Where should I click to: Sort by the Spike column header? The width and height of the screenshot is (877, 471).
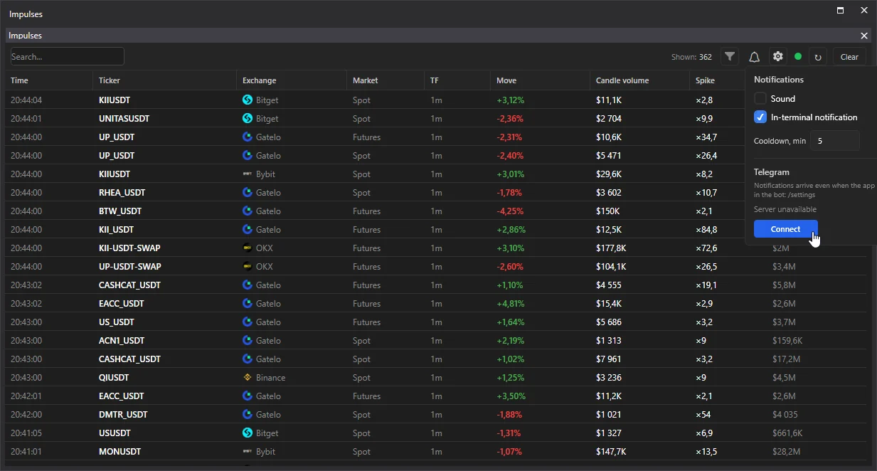click(x=705, y=80)
